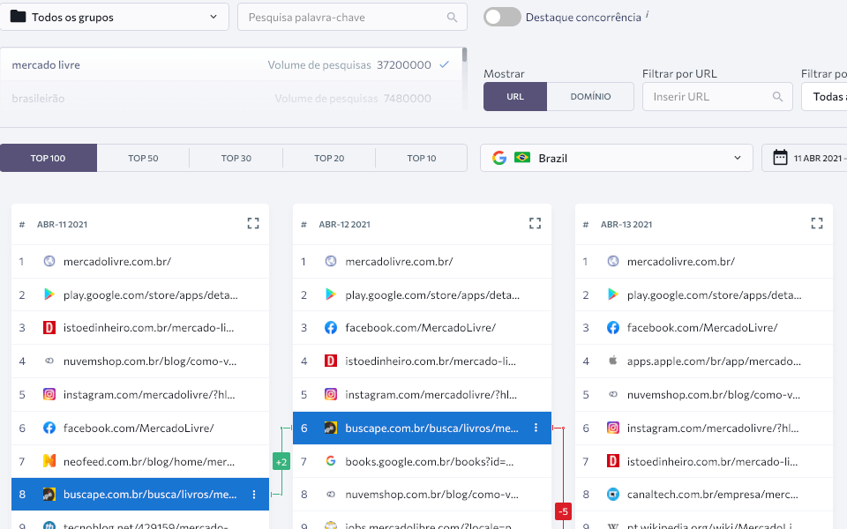
Task: Click neofeed.com.br rank 7 in ABR-11
Action: click(149, 461)
